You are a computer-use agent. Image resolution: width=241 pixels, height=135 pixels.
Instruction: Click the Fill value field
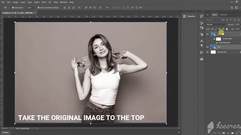point(238,29)
